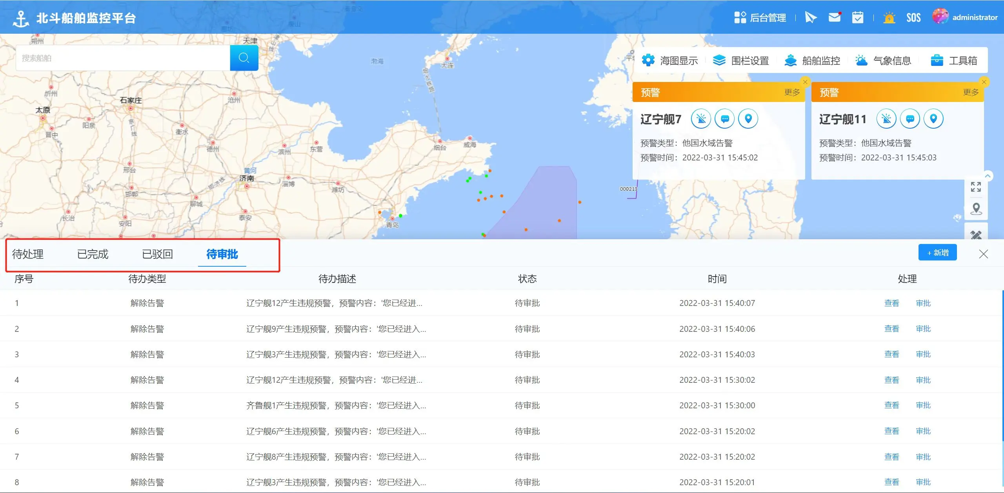Click 查看 for row 5

tap(891, 405)
